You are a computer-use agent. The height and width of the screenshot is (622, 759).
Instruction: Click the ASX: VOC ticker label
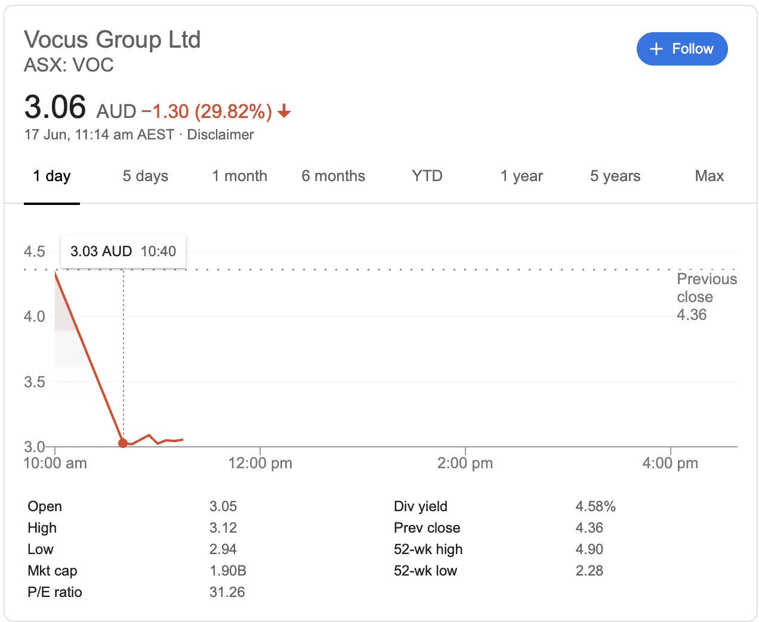pos(69,65)
